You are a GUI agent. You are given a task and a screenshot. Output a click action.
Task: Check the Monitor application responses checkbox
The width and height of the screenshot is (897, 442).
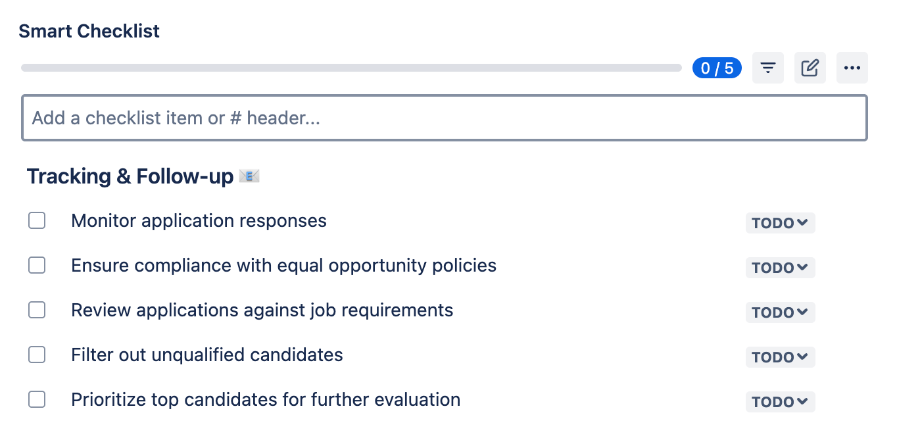click(37, 220)
